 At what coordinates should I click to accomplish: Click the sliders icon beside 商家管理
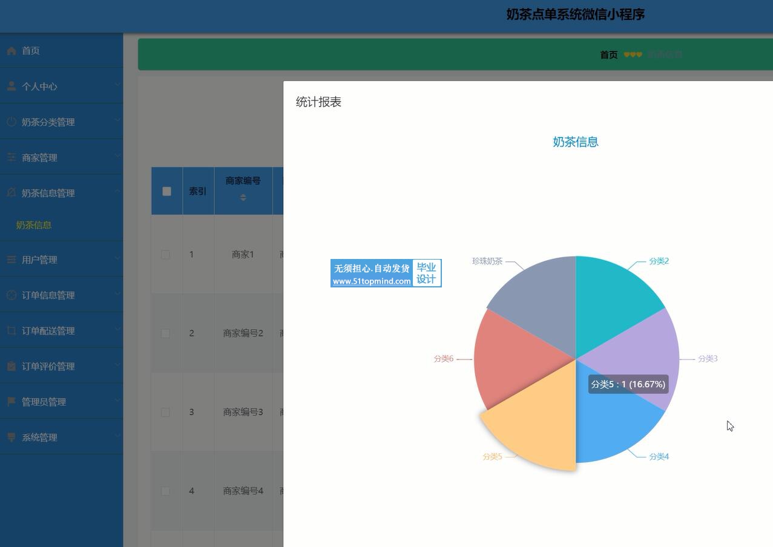point(12,157)
